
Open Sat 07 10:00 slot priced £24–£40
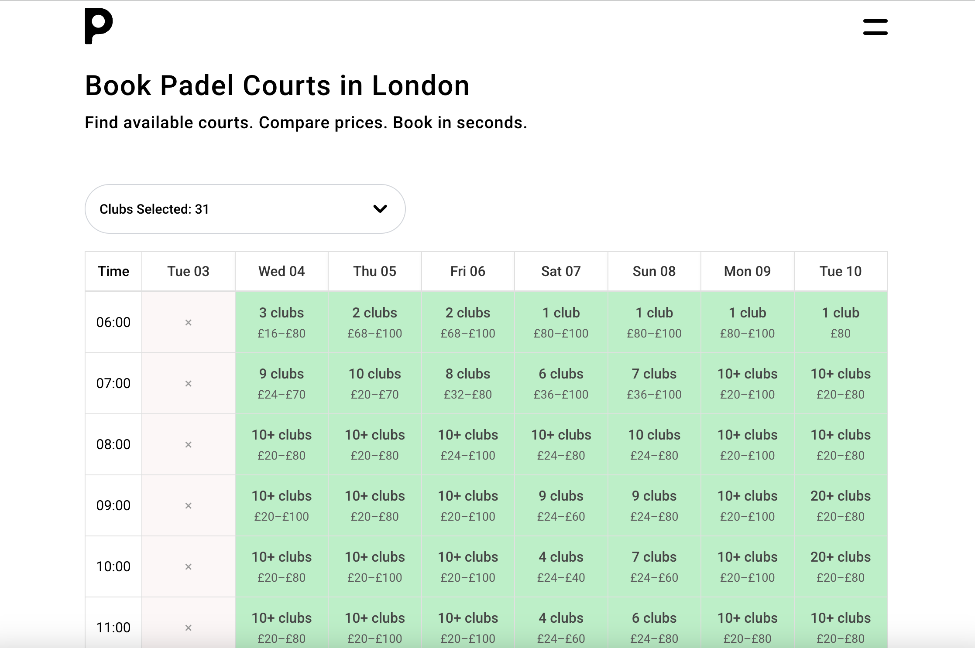click(561, 567)
